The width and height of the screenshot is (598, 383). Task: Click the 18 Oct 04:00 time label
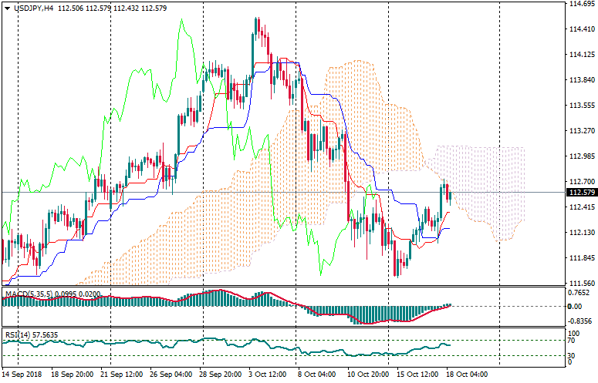point(467,373)
